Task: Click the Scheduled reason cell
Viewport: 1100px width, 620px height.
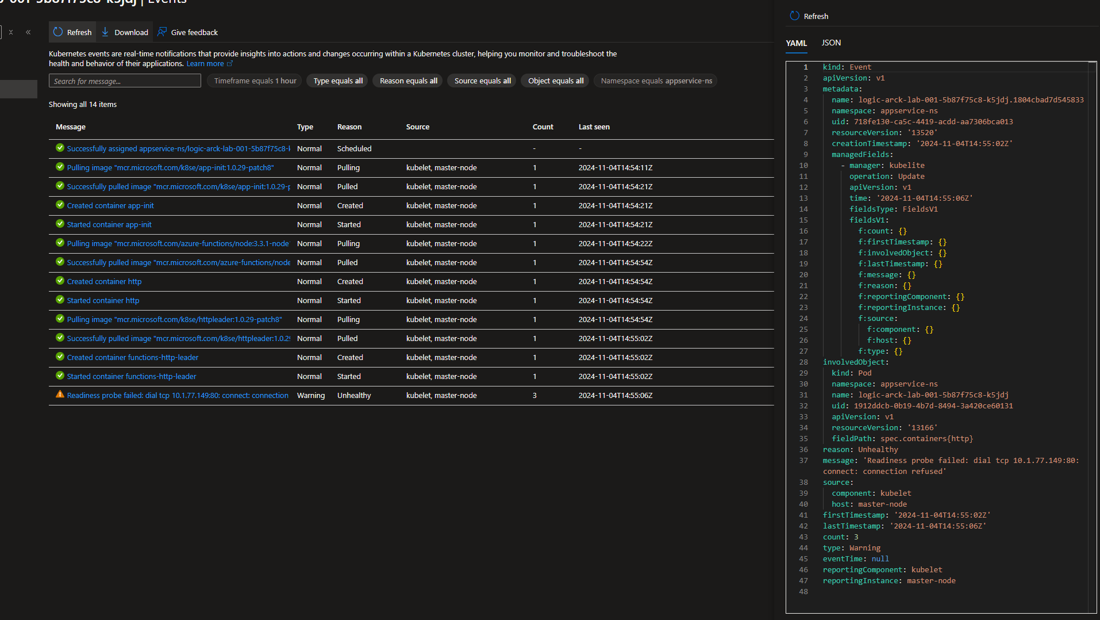Action: (354, 149)
